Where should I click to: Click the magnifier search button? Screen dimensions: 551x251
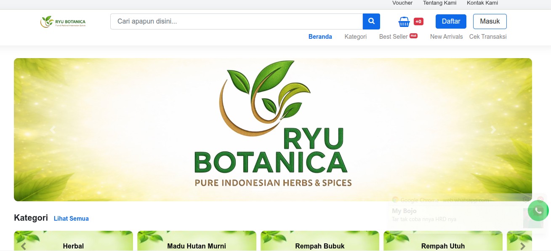371,21
